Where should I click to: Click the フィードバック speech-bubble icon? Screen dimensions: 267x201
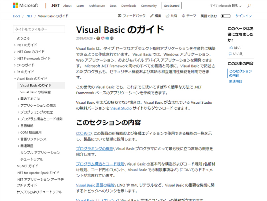[119, 15]
